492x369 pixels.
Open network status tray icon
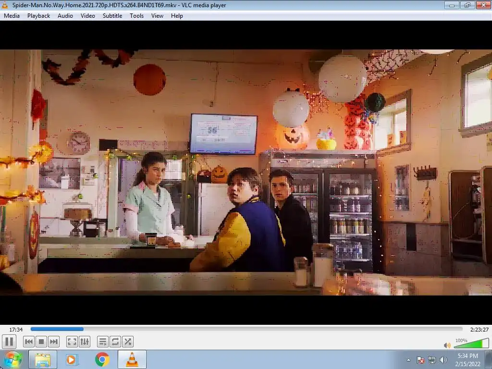pyautogui.click(x=432, y=360)
